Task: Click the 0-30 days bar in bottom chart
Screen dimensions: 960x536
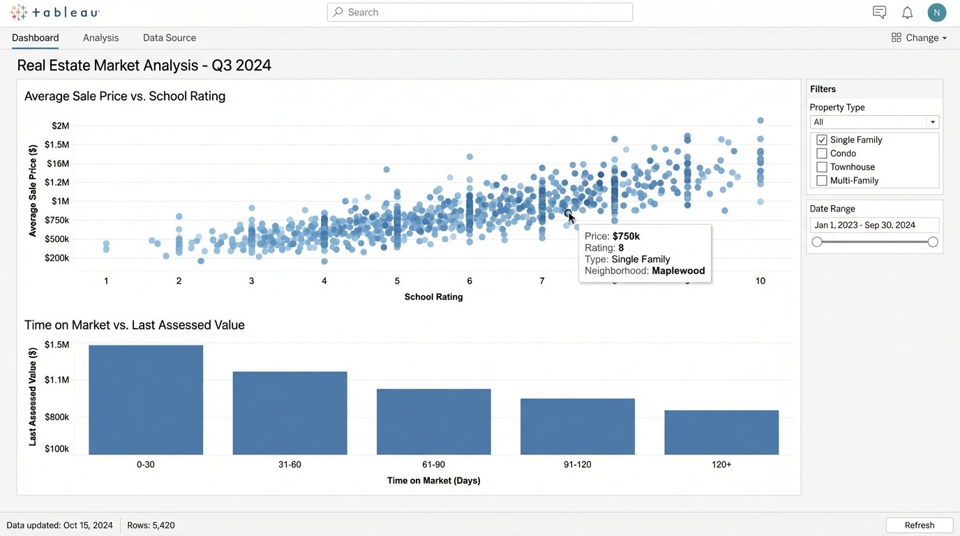Action: (x=145, y=398)
